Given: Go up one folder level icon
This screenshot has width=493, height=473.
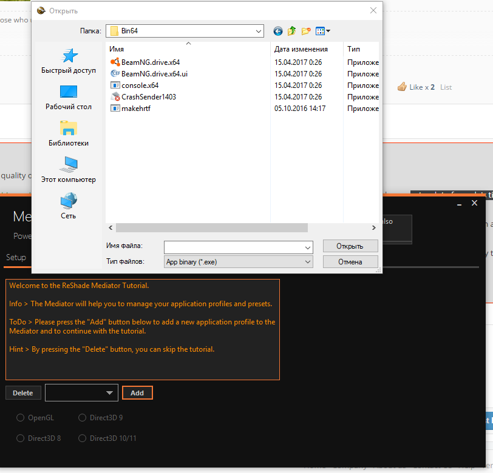Looking at the screenshot, I should tap(292, 31).
